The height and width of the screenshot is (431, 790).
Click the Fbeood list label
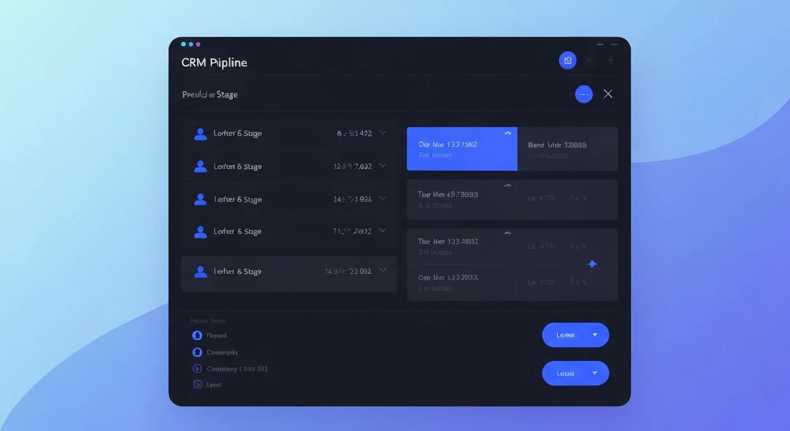click(x=217, y=336)
